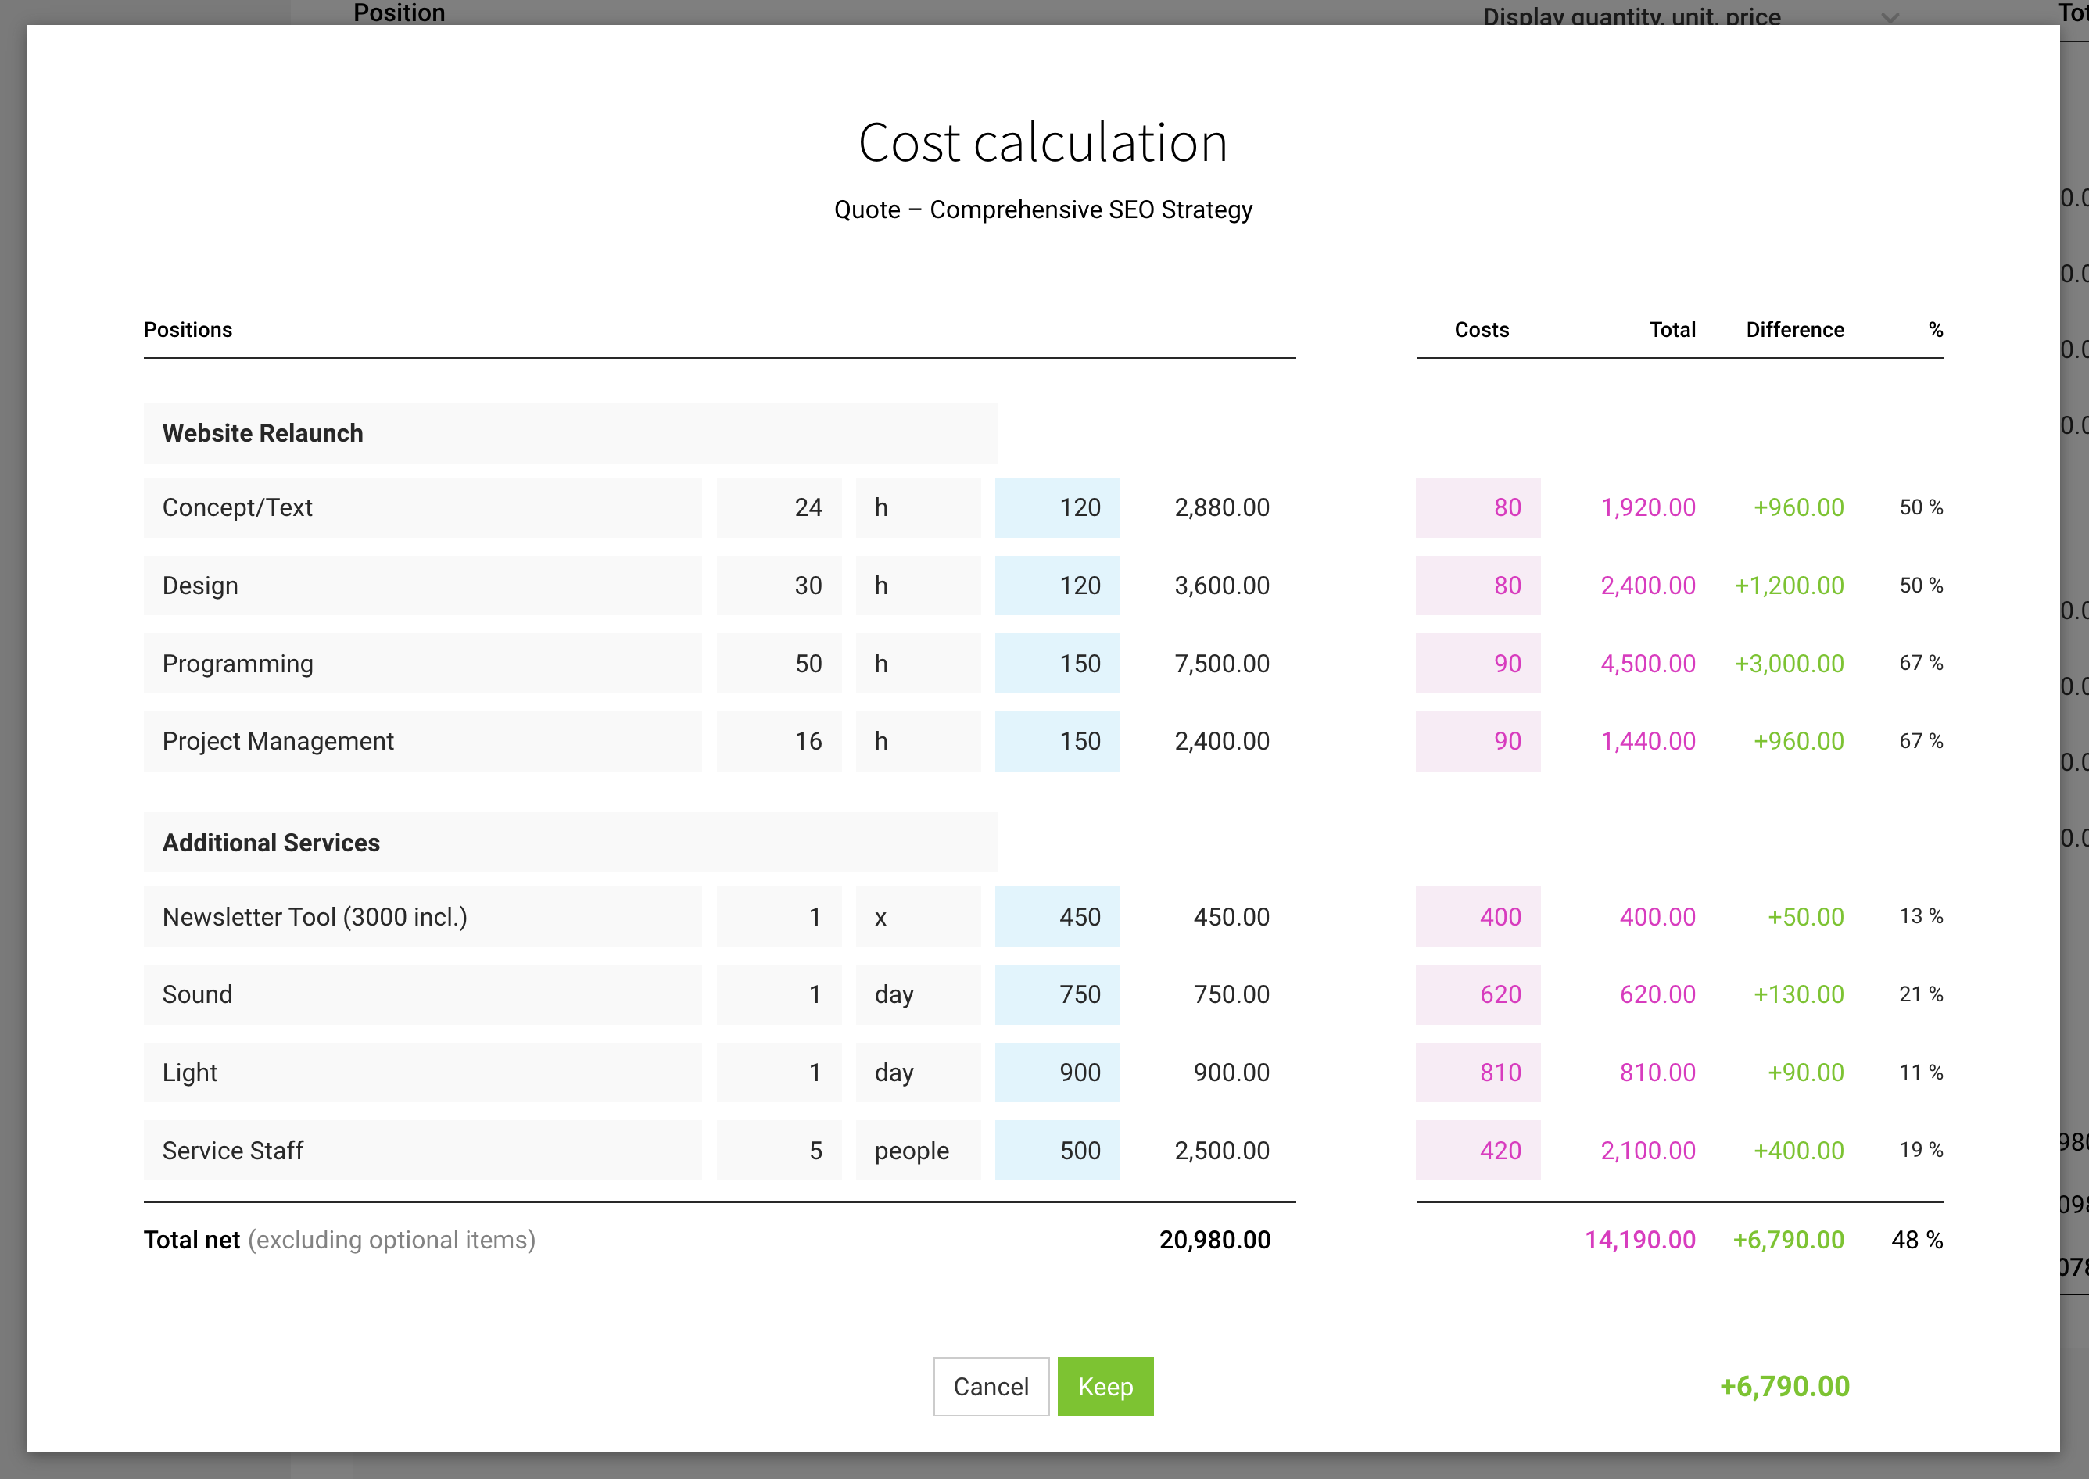
Task: Click the Costs column header
Action: tap(1482, 330)
